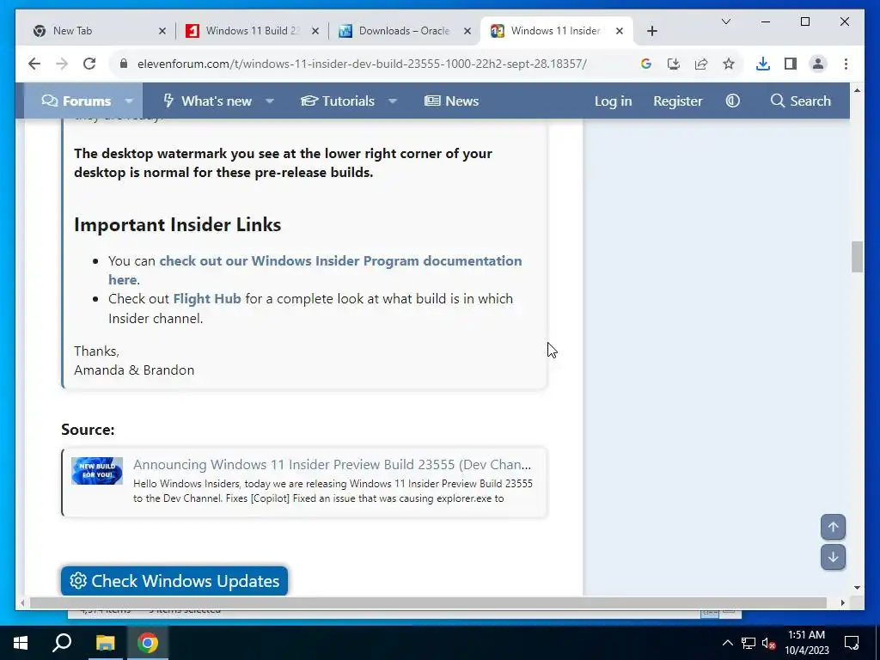Close the New Tab tab
Screen dimensions: 880x660
[x=162, y=31]
